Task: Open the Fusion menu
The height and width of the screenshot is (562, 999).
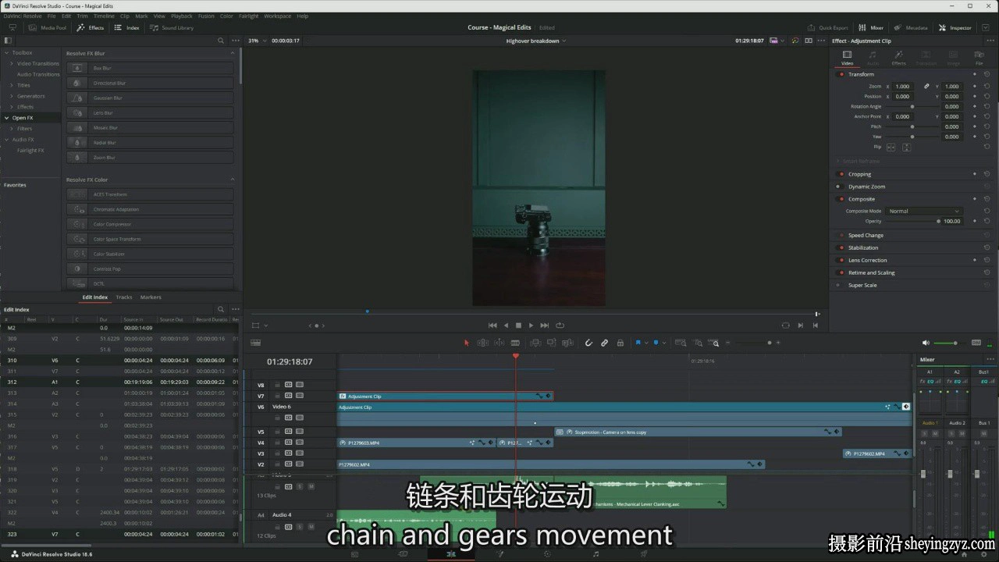Action: point(206,16)
